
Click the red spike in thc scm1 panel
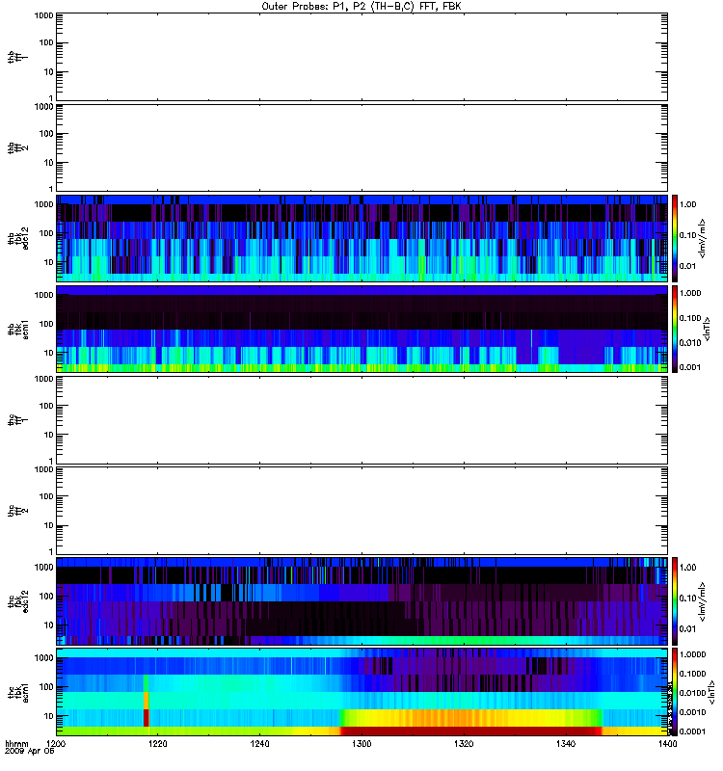[x=147, y=717]
